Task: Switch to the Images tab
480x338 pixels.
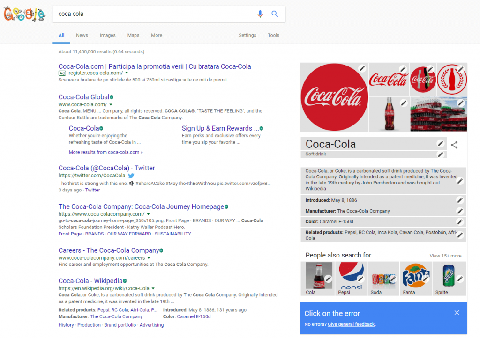Action: [x=108, y=35]
